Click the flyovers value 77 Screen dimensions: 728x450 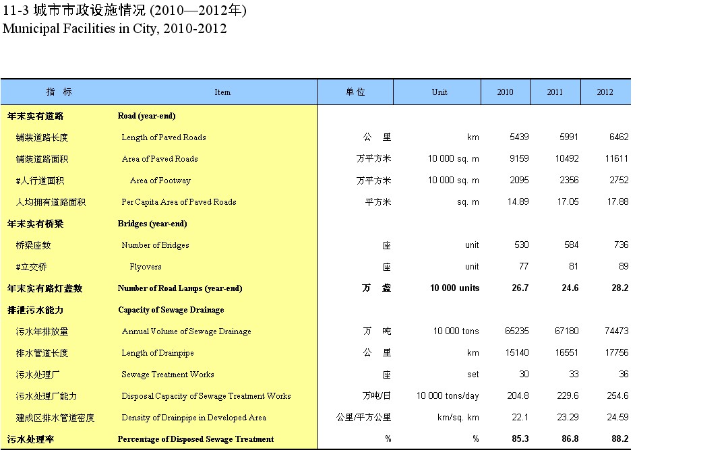524,266
